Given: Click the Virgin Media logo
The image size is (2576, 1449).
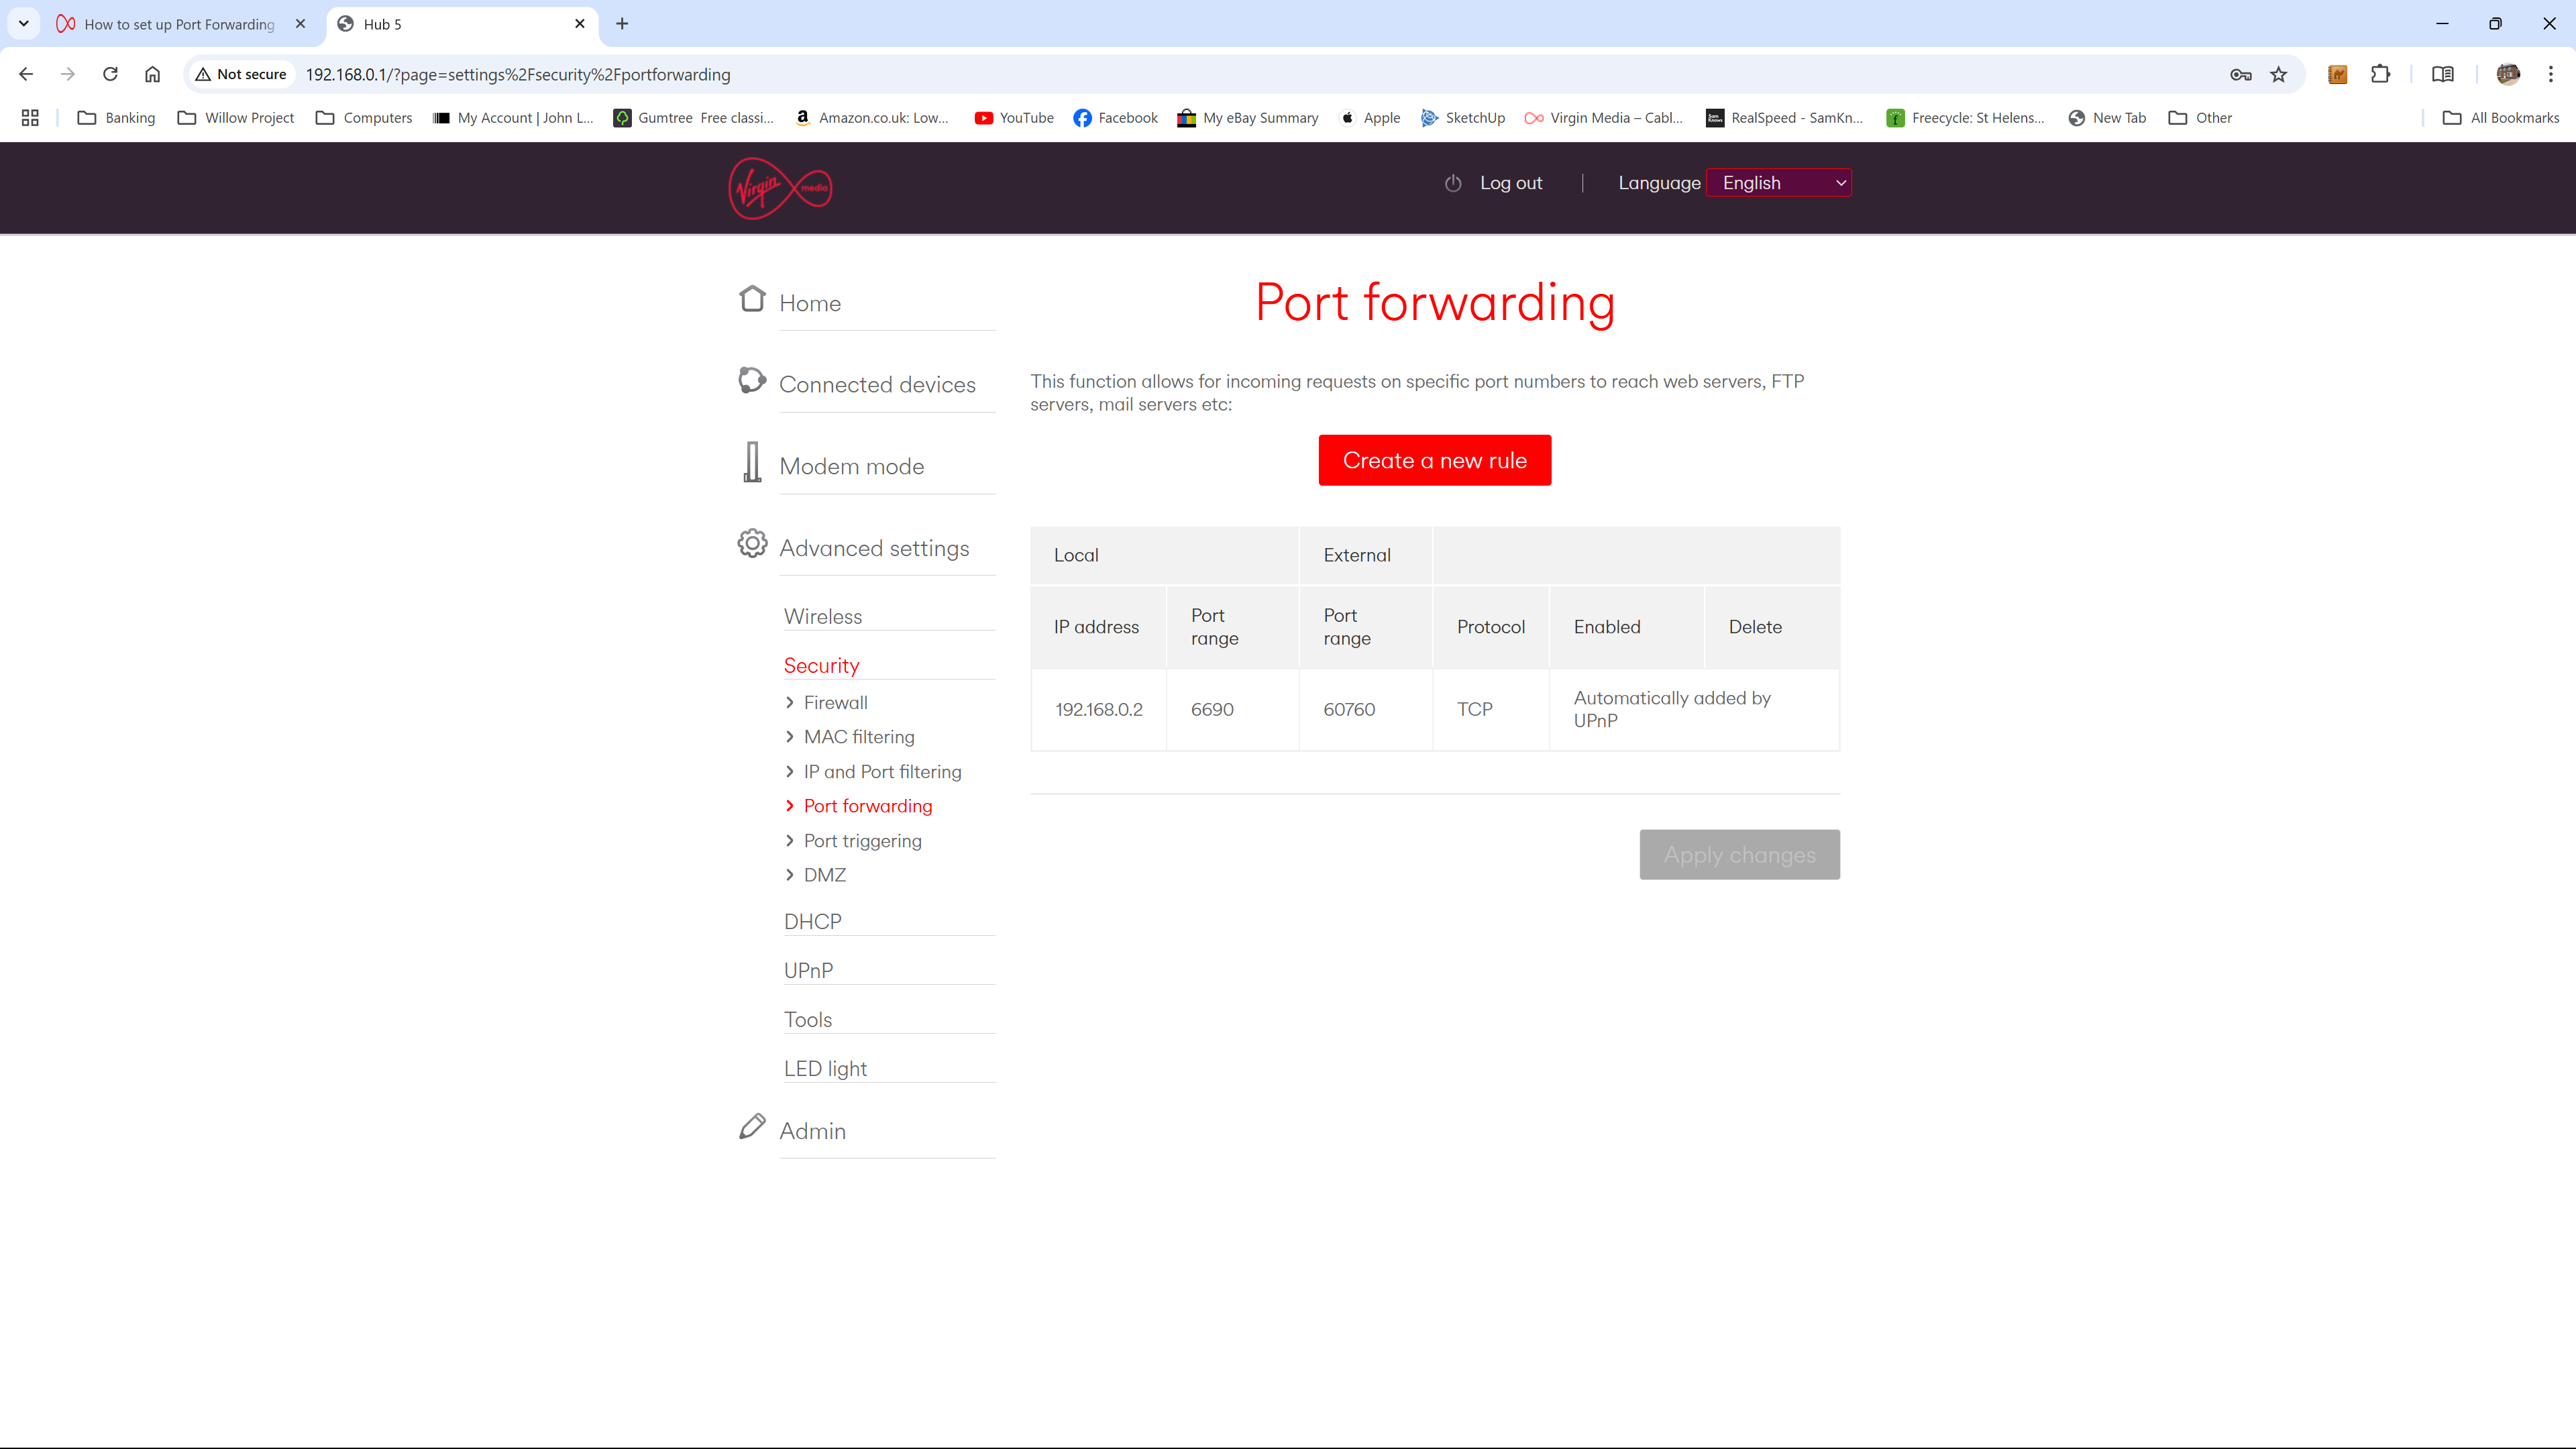Looking at the screenshot, I should [x=780, y=187].
